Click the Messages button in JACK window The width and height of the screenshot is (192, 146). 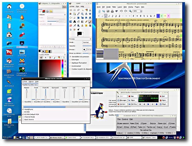point(122,100)
